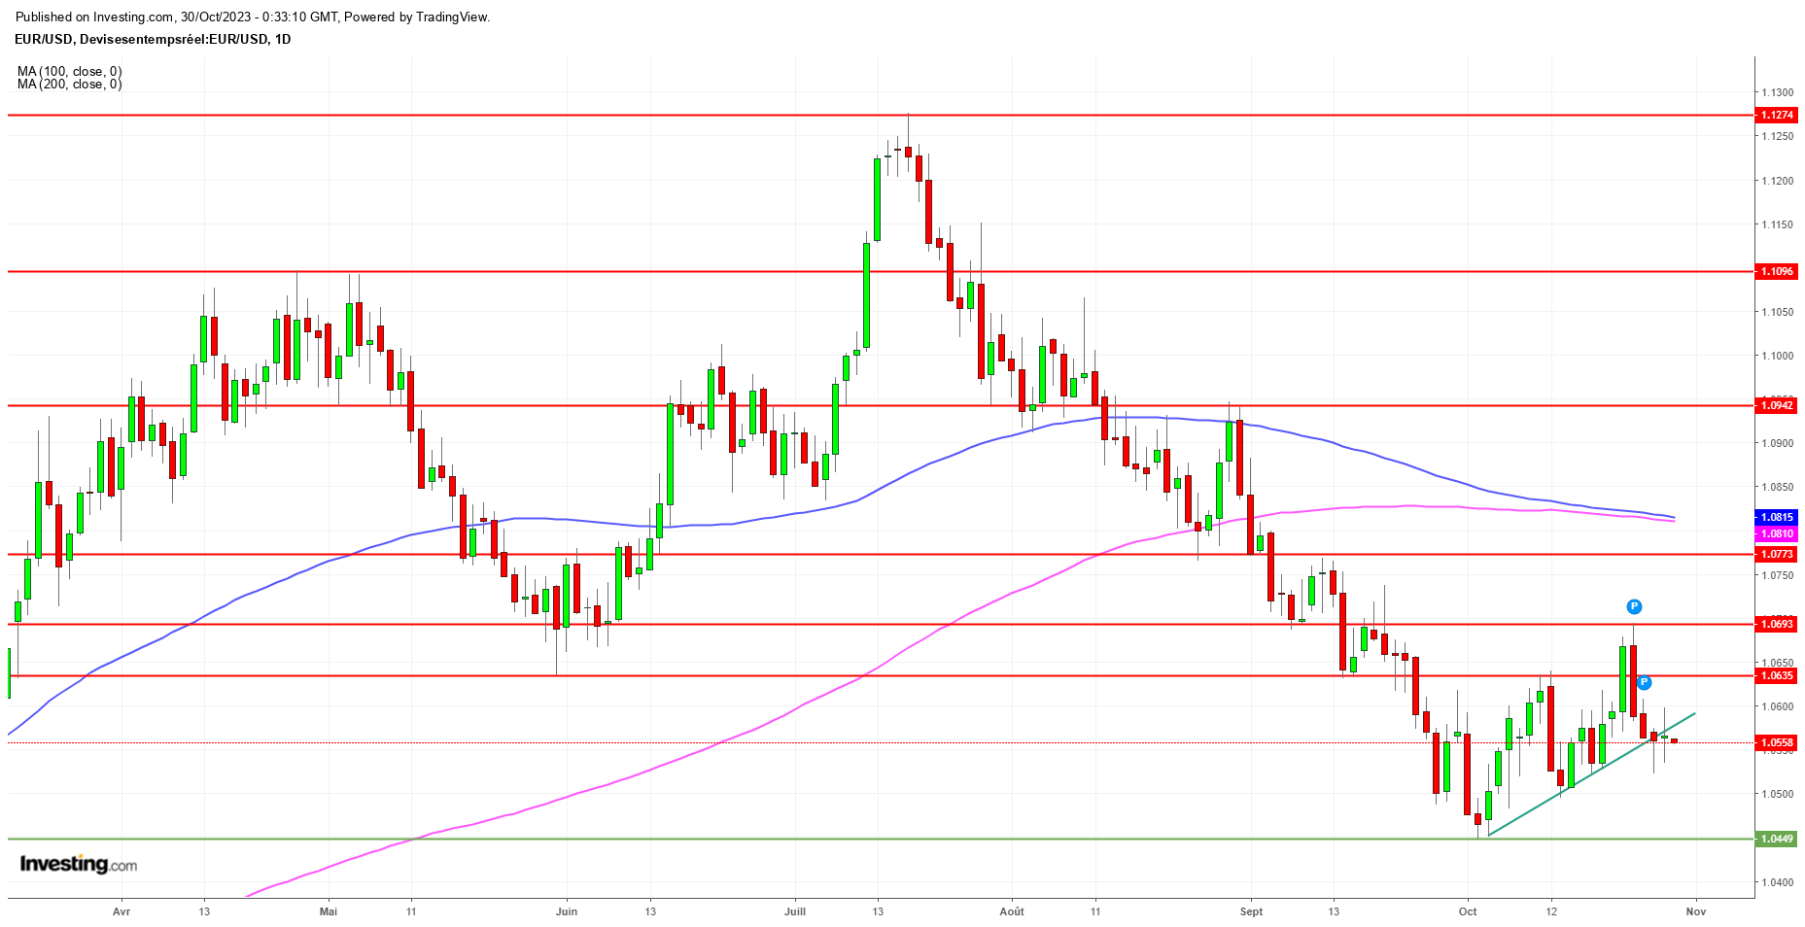Click the Juin date label on time axis
This screenshot has height=927, width=1805.
[x=567, y=911]
